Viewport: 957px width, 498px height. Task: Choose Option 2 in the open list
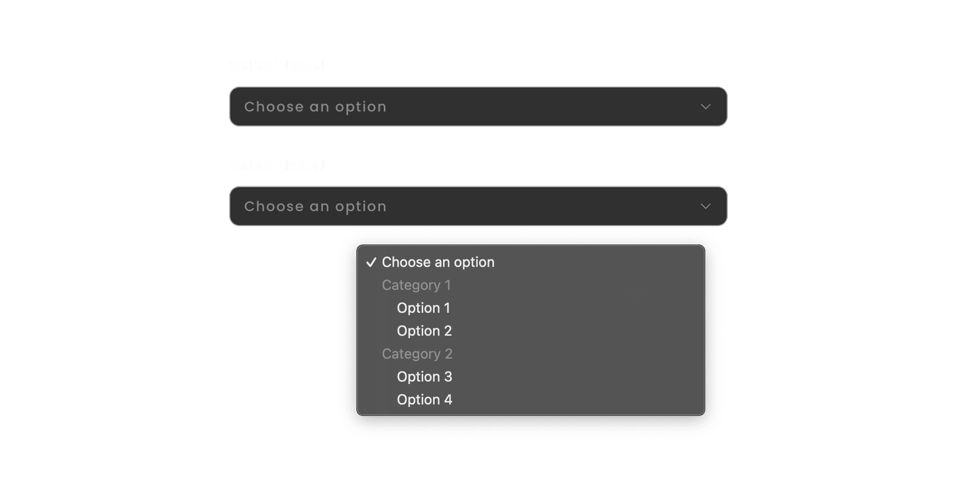coord(424,331)
